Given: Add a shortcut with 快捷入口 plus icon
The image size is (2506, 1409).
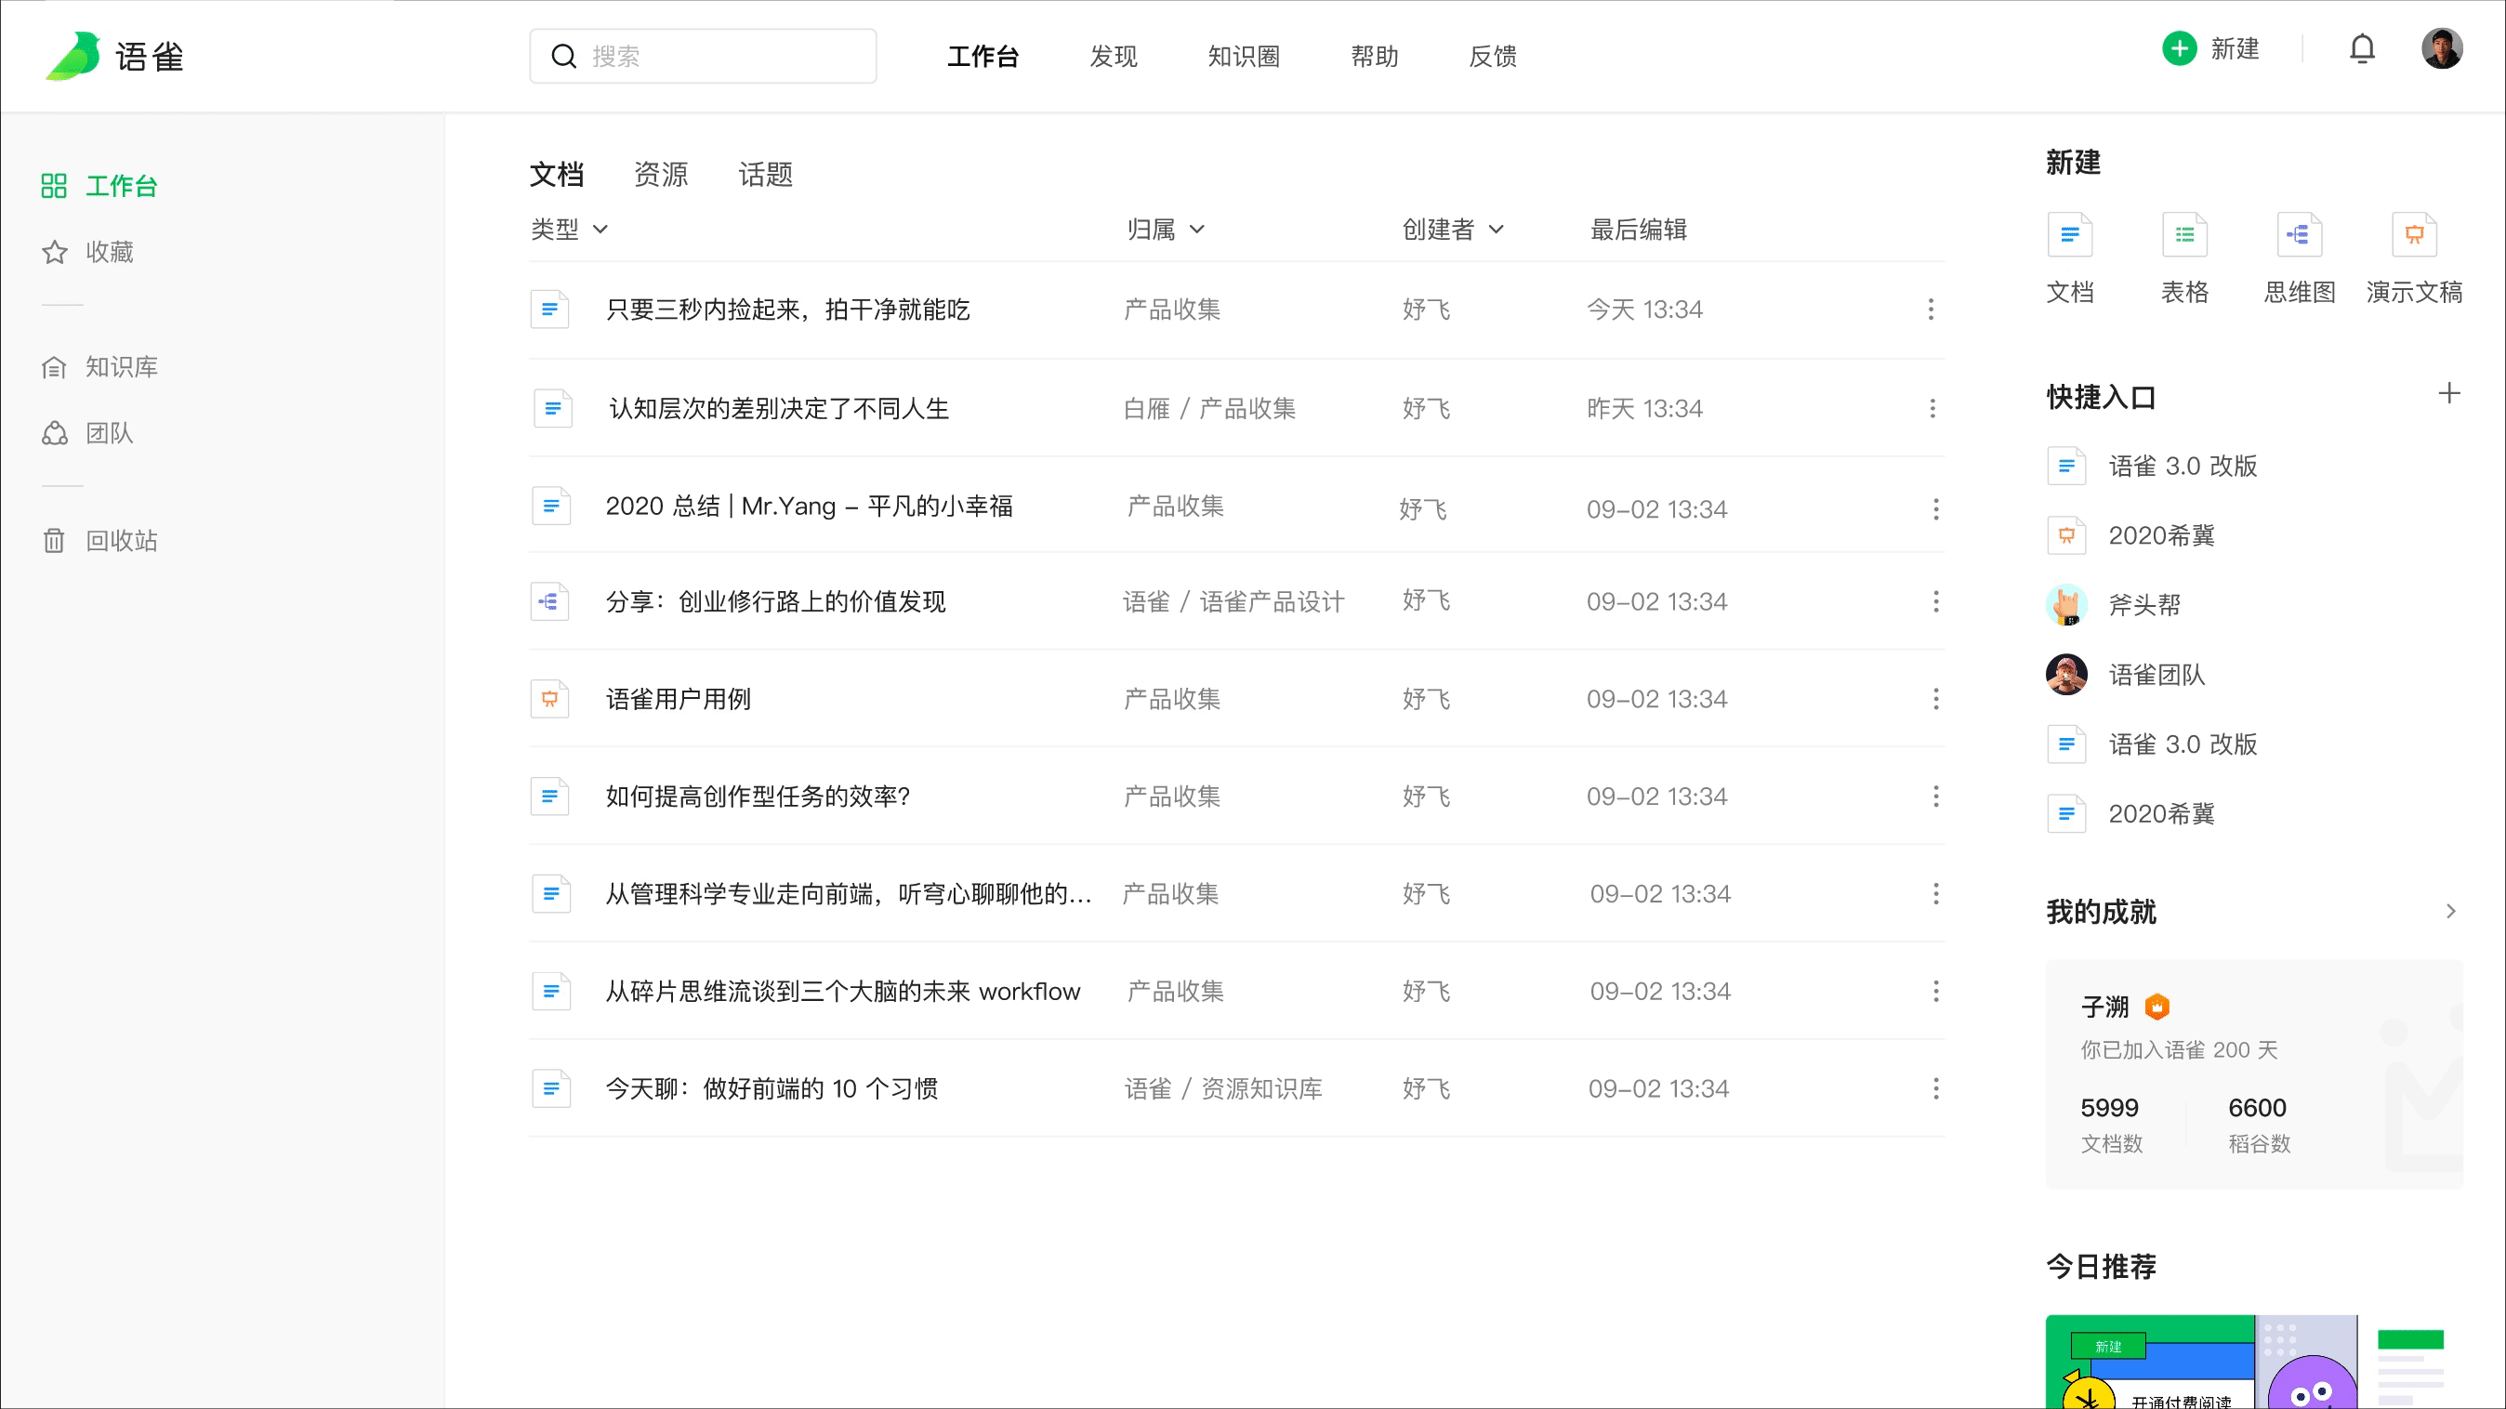Looking at the screenshot, I should (x=2448, y=394).
